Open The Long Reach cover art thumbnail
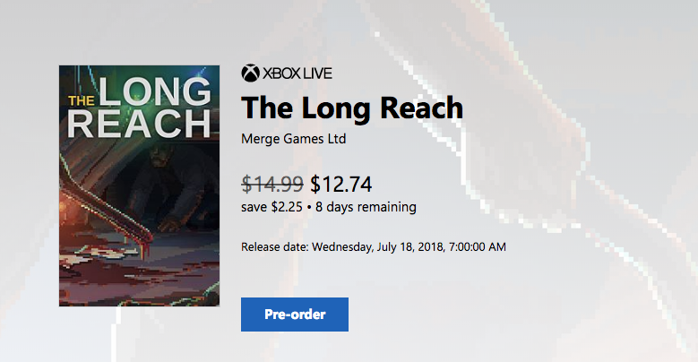This screenshot has width=698, height=362. [x=137, y=185]
